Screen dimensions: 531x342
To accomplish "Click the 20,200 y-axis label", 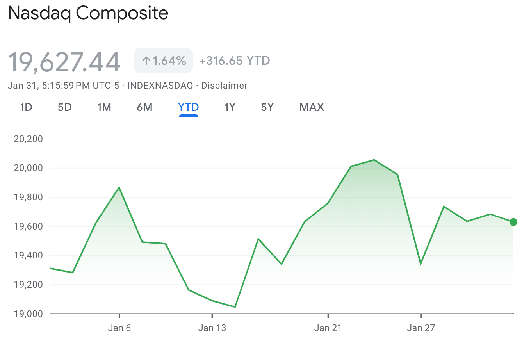I will coord(28,139).
